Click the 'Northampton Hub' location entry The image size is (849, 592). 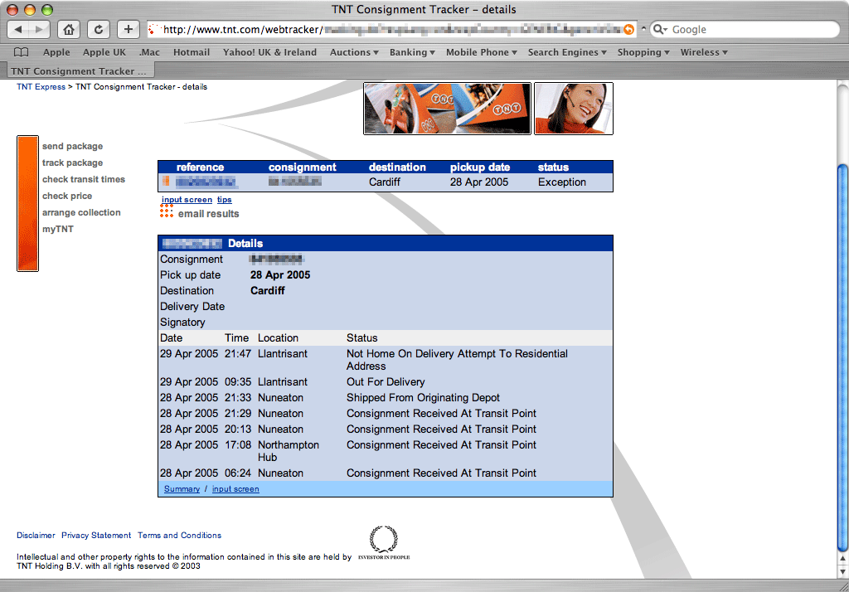pyautogui.click(x=288, y=451)
